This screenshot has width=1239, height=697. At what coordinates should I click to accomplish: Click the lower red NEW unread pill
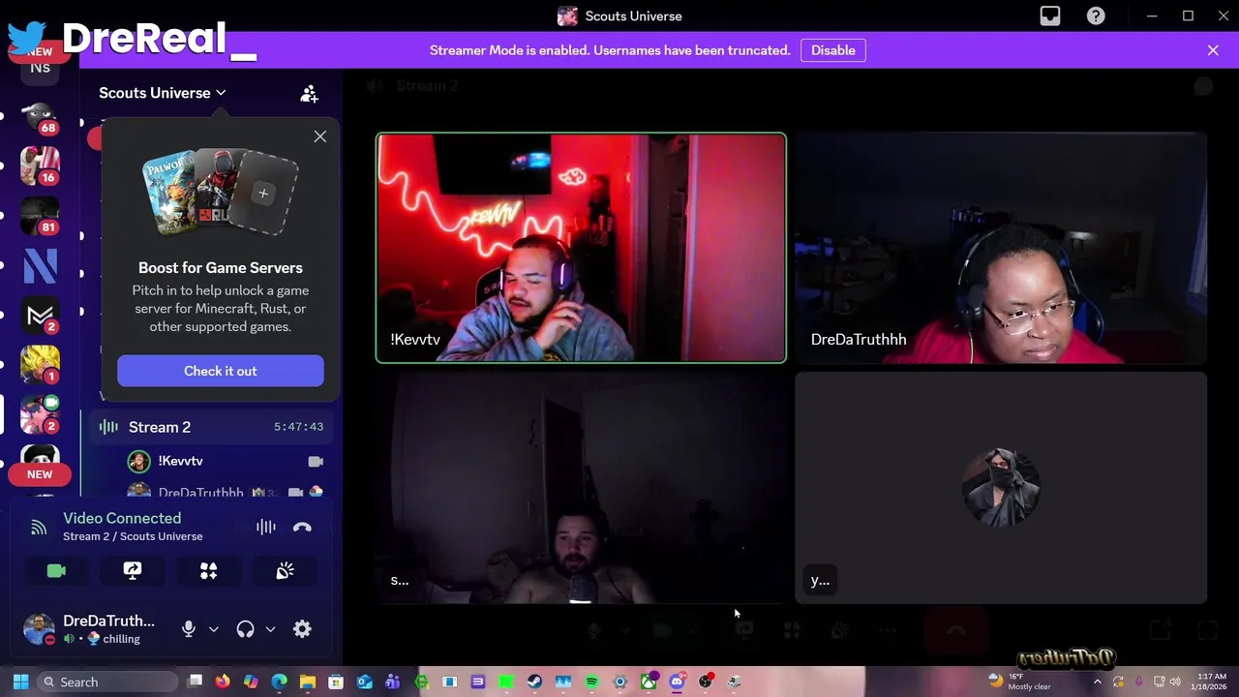tap(40, 474)
